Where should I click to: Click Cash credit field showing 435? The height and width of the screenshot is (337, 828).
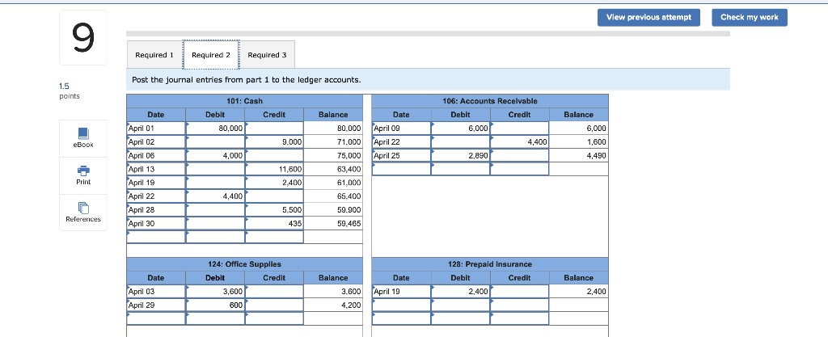coord(275,224)
